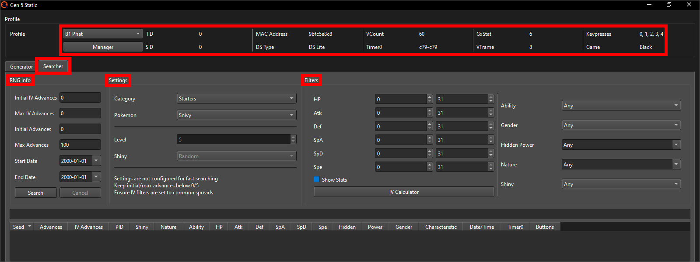The width and height of the screenshot is (700, 262).
Task: Switch to the Searcher tab
Action: click(x=53, y=66)
